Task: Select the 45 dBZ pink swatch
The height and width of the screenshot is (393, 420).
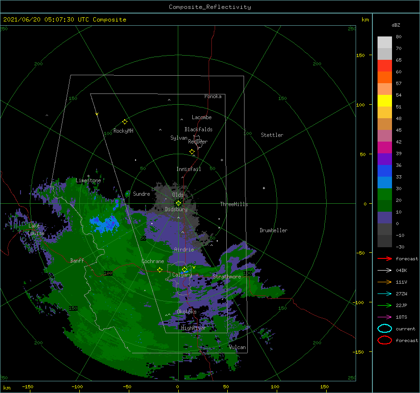Action: coord(385,136)
